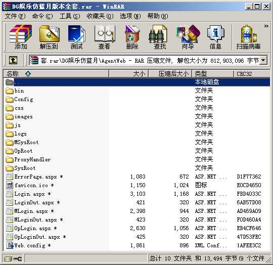The width and height of the screenshot is (273, 265).
Task: Select the parent folder '..' row icon
Action: click(x=10, y=82)
